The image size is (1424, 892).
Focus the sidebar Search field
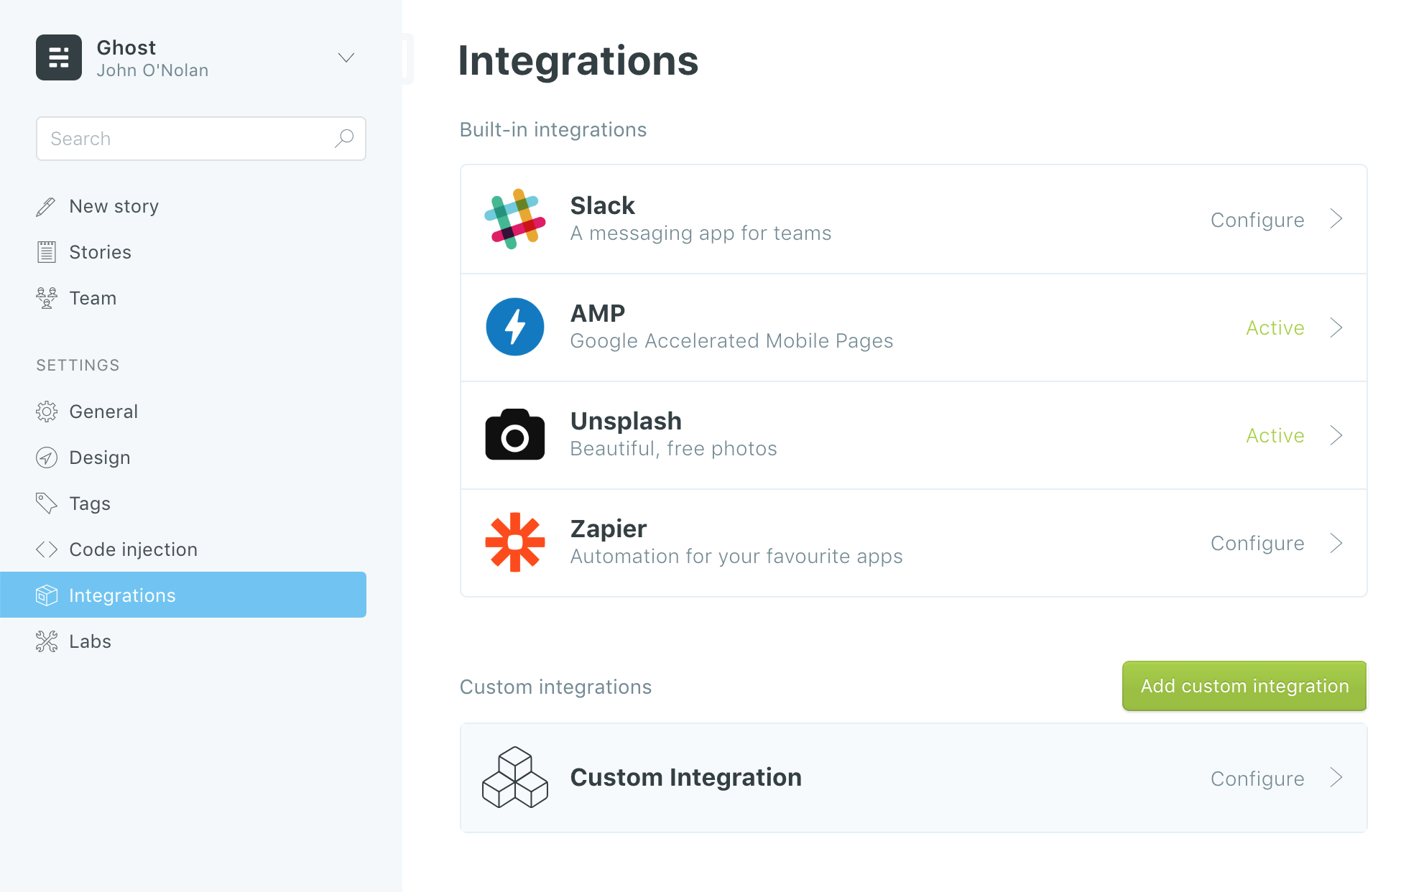(x=187, y=139)
